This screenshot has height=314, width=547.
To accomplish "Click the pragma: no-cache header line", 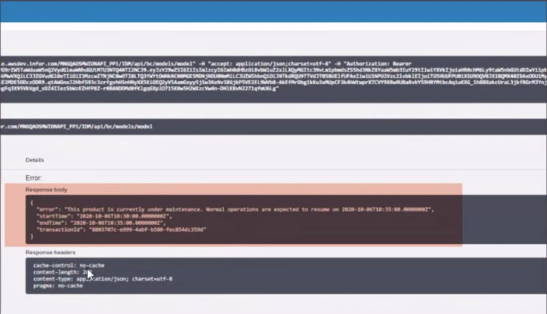I will [x=58, y=286].
